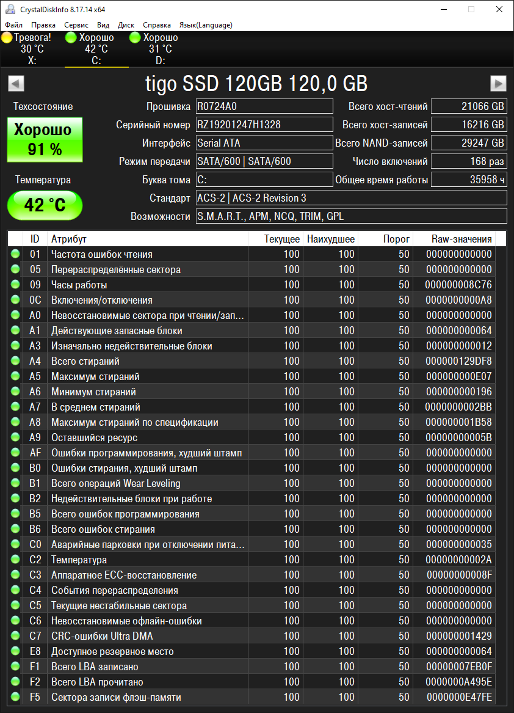Select disk C: 42 °C tab

click(x=96, y=49)
